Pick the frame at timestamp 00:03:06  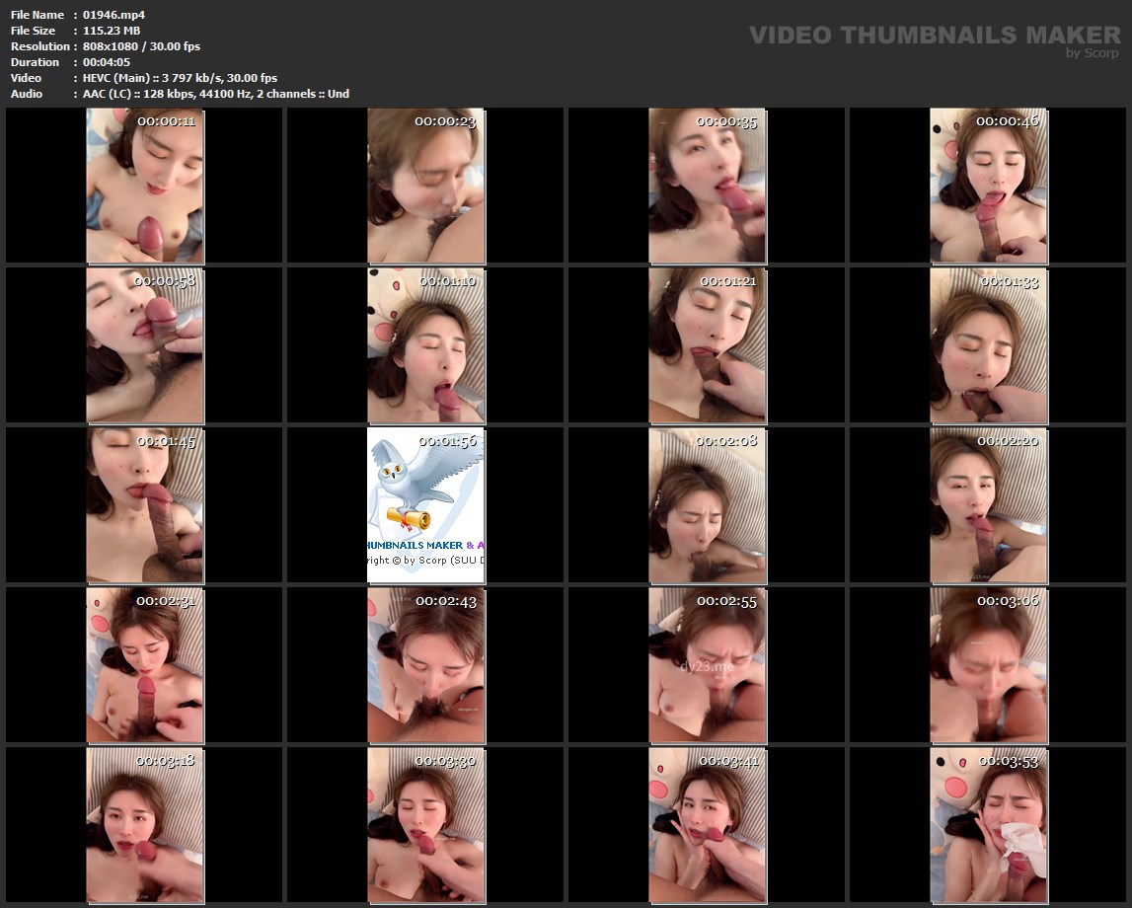pos(989,664)
